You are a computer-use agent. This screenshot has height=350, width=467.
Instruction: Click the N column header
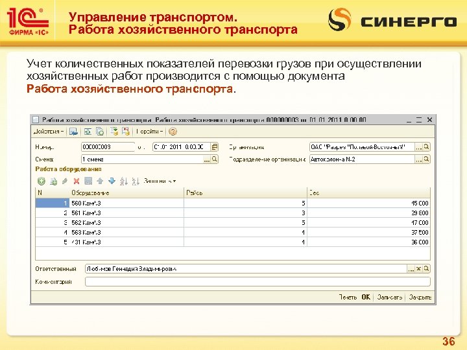click(x=52, y=193)
